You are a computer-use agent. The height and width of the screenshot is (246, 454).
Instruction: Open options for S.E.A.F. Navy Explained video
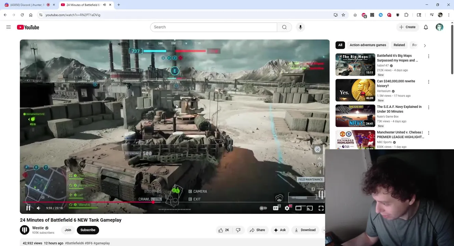[x=429, y=108]
